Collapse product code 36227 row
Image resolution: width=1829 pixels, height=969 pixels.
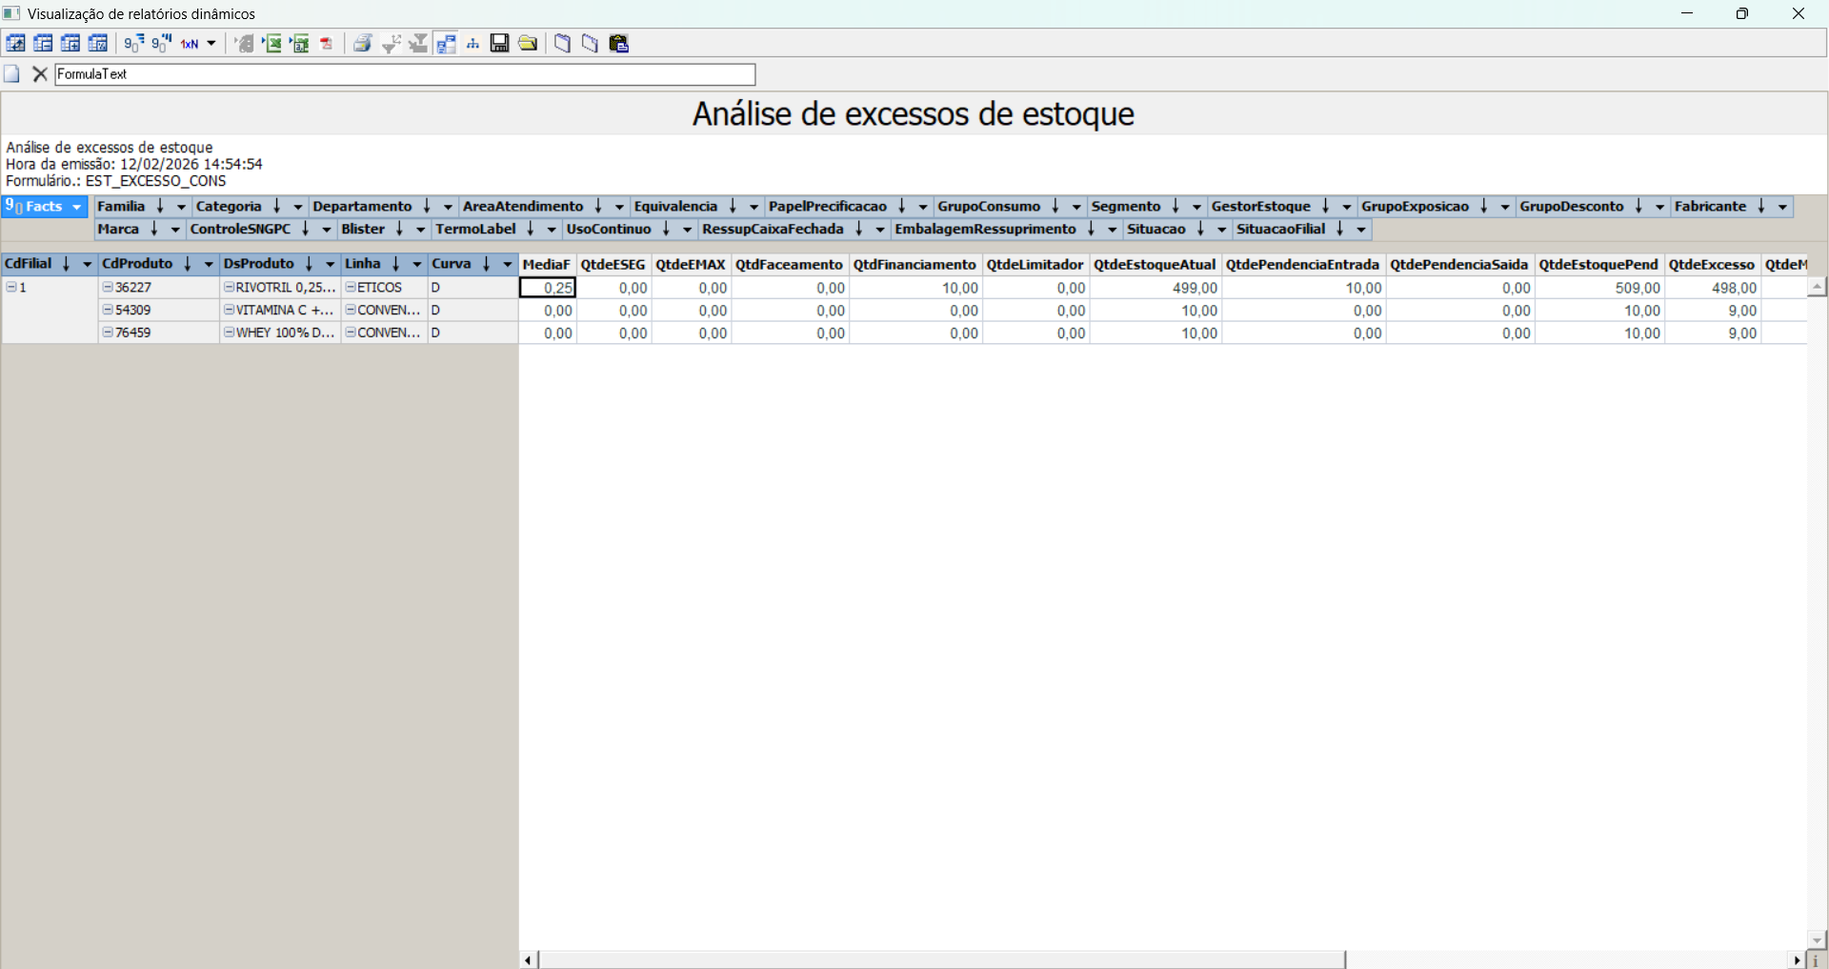108,287
